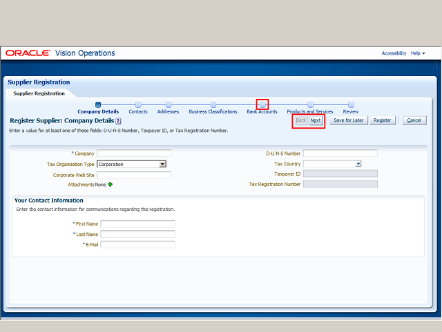Focus the E-Mail field
This screenshot has height=332, width=442.
(138, 244)
